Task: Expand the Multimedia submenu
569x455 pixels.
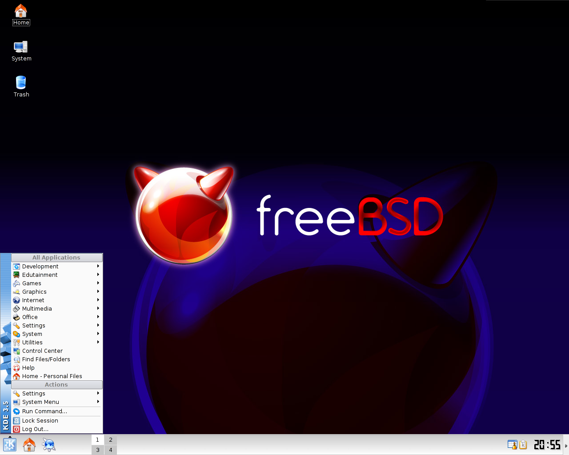Action: point(57,309)
